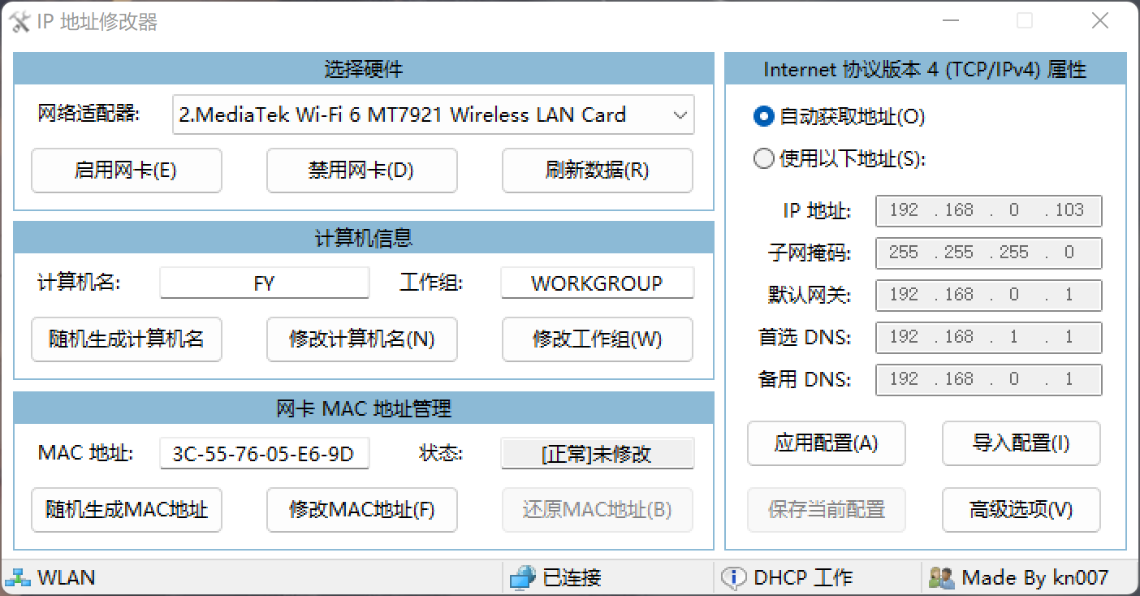
Task: Click the MAC address input field
Action: tap(264, 454)
